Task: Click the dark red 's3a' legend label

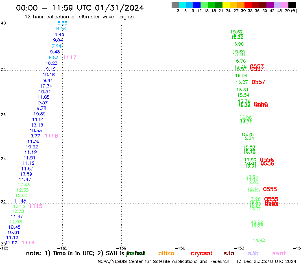Action: pos(229,253)
